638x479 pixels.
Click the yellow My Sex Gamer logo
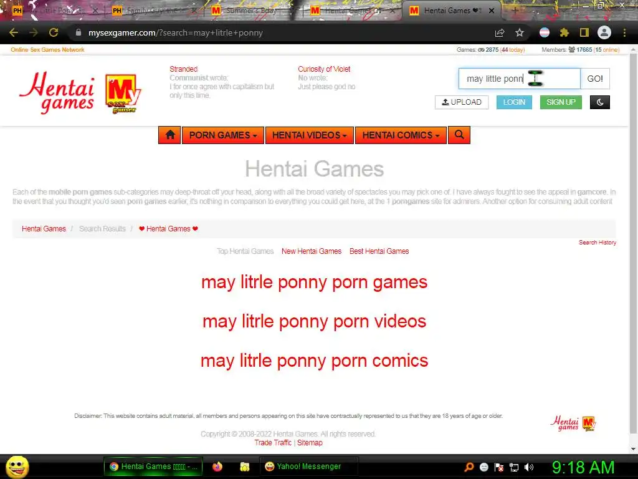123,94
